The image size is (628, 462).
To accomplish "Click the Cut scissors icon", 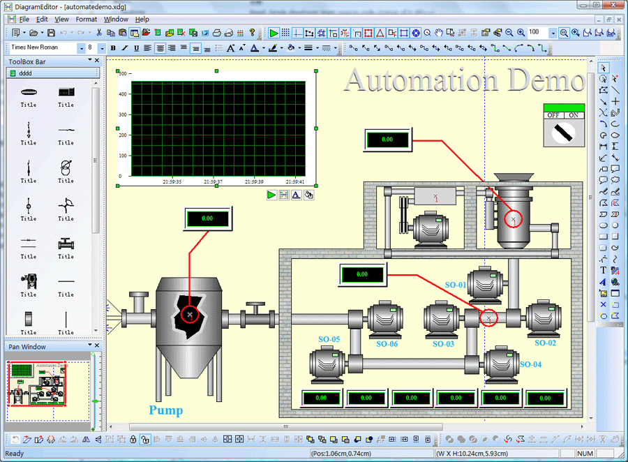I will (99, 33).
